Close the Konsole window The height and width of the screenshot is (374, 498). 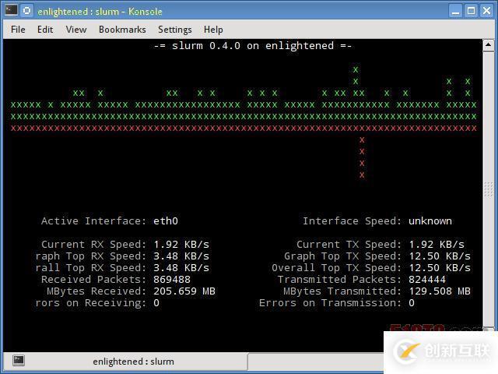coord(486,11)
